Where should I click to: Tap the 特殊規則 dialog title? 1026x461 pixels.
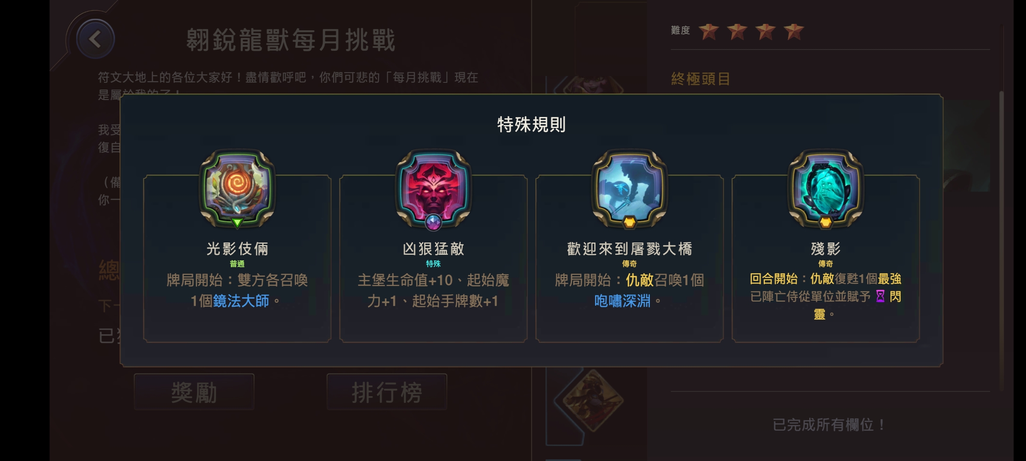(x=531, y=125)
